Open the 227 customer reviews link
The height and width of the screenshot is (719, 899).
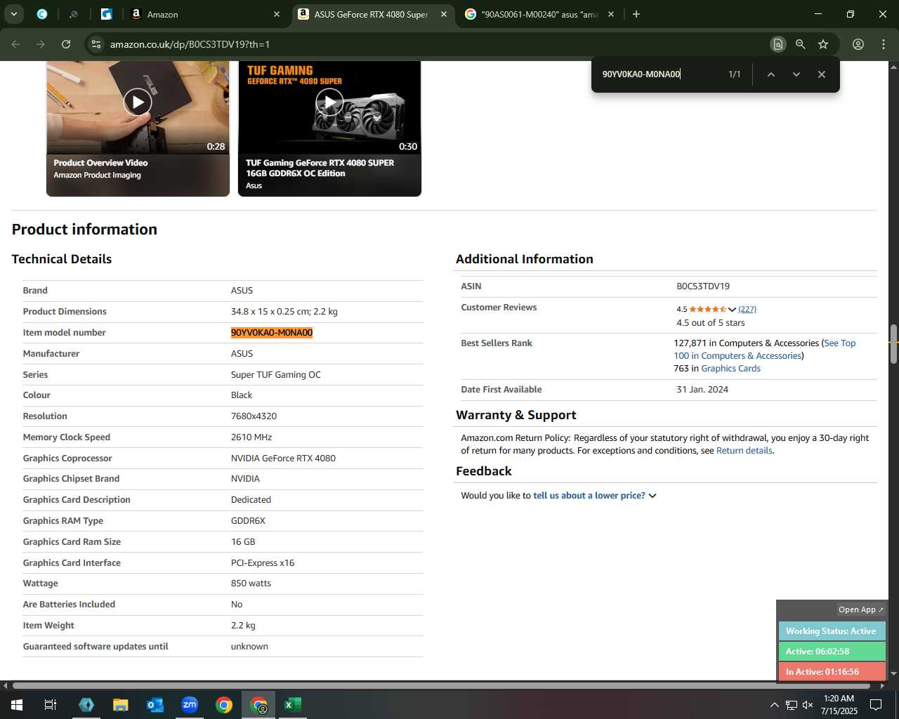pos(747,309)
